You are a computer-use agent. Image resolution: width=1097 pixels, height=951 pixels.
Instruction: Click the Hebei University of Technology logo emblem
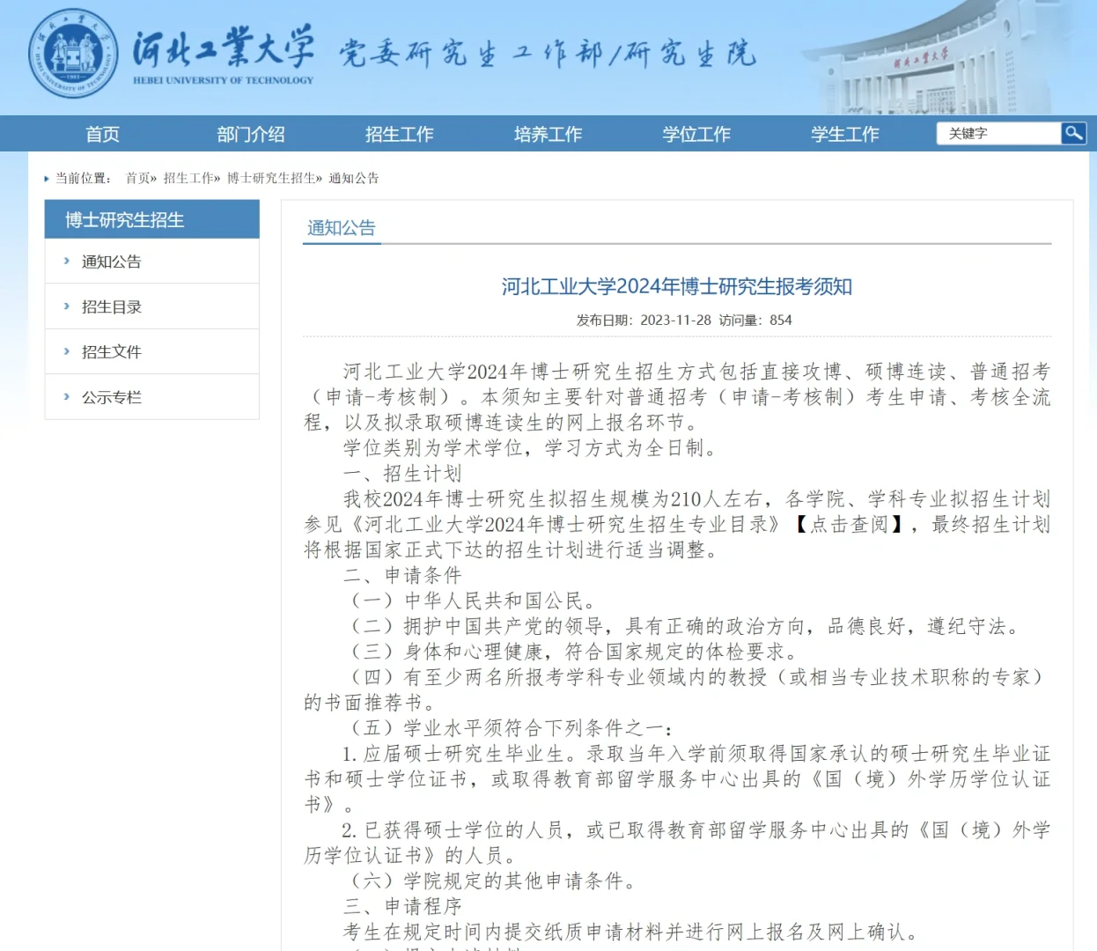73,54
